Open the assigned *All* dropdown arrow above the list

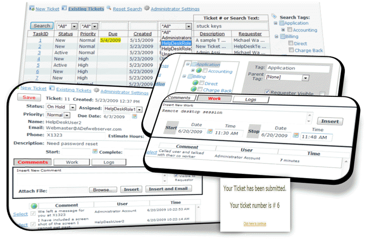pyautogui.click(x=189, y=26)
